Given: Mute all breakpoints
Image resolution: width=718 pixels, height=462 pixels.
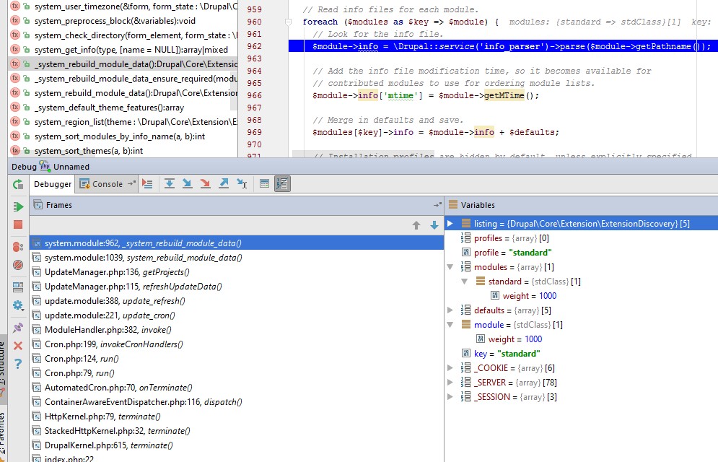Looking at the screenshot, I should tap(18, 265).
